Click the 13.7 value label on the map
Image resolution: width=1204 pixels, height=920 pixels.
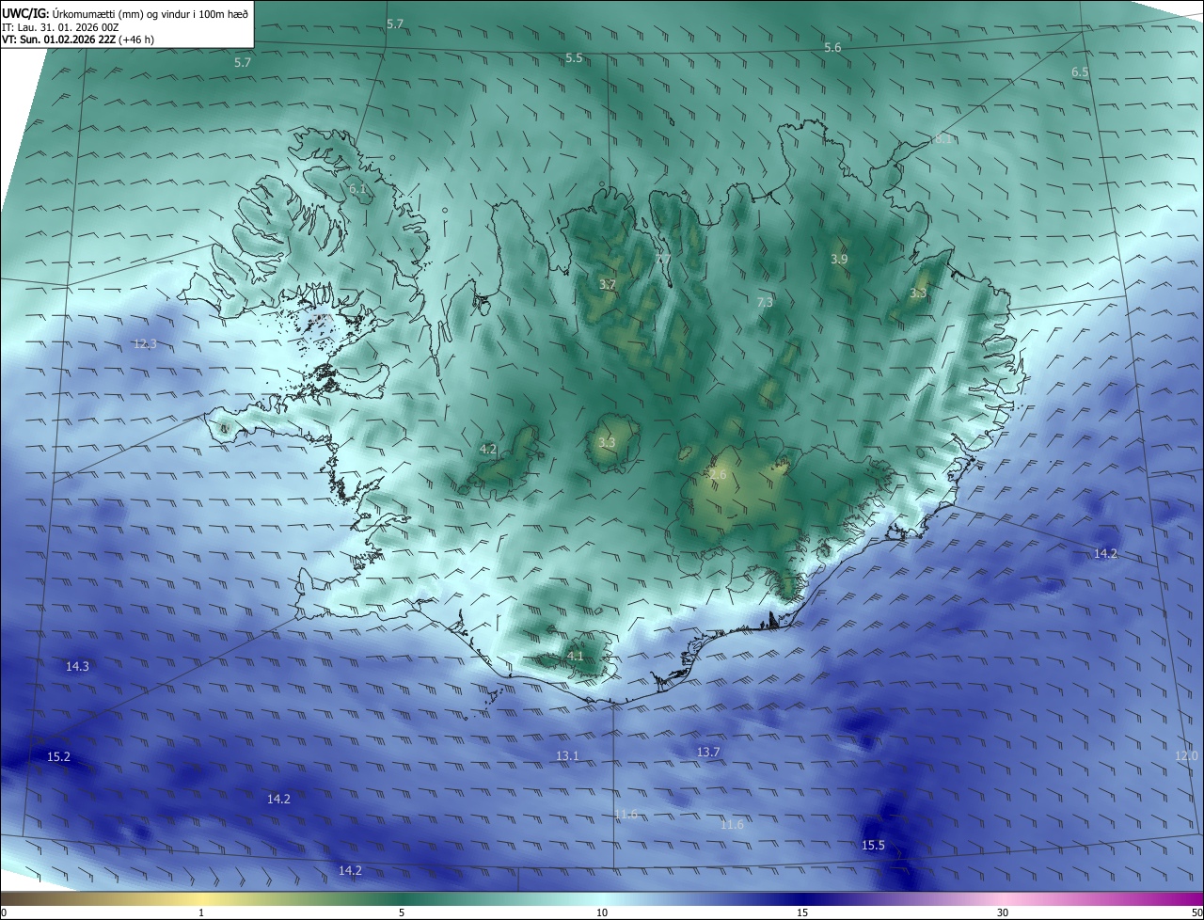coord(707,752)
